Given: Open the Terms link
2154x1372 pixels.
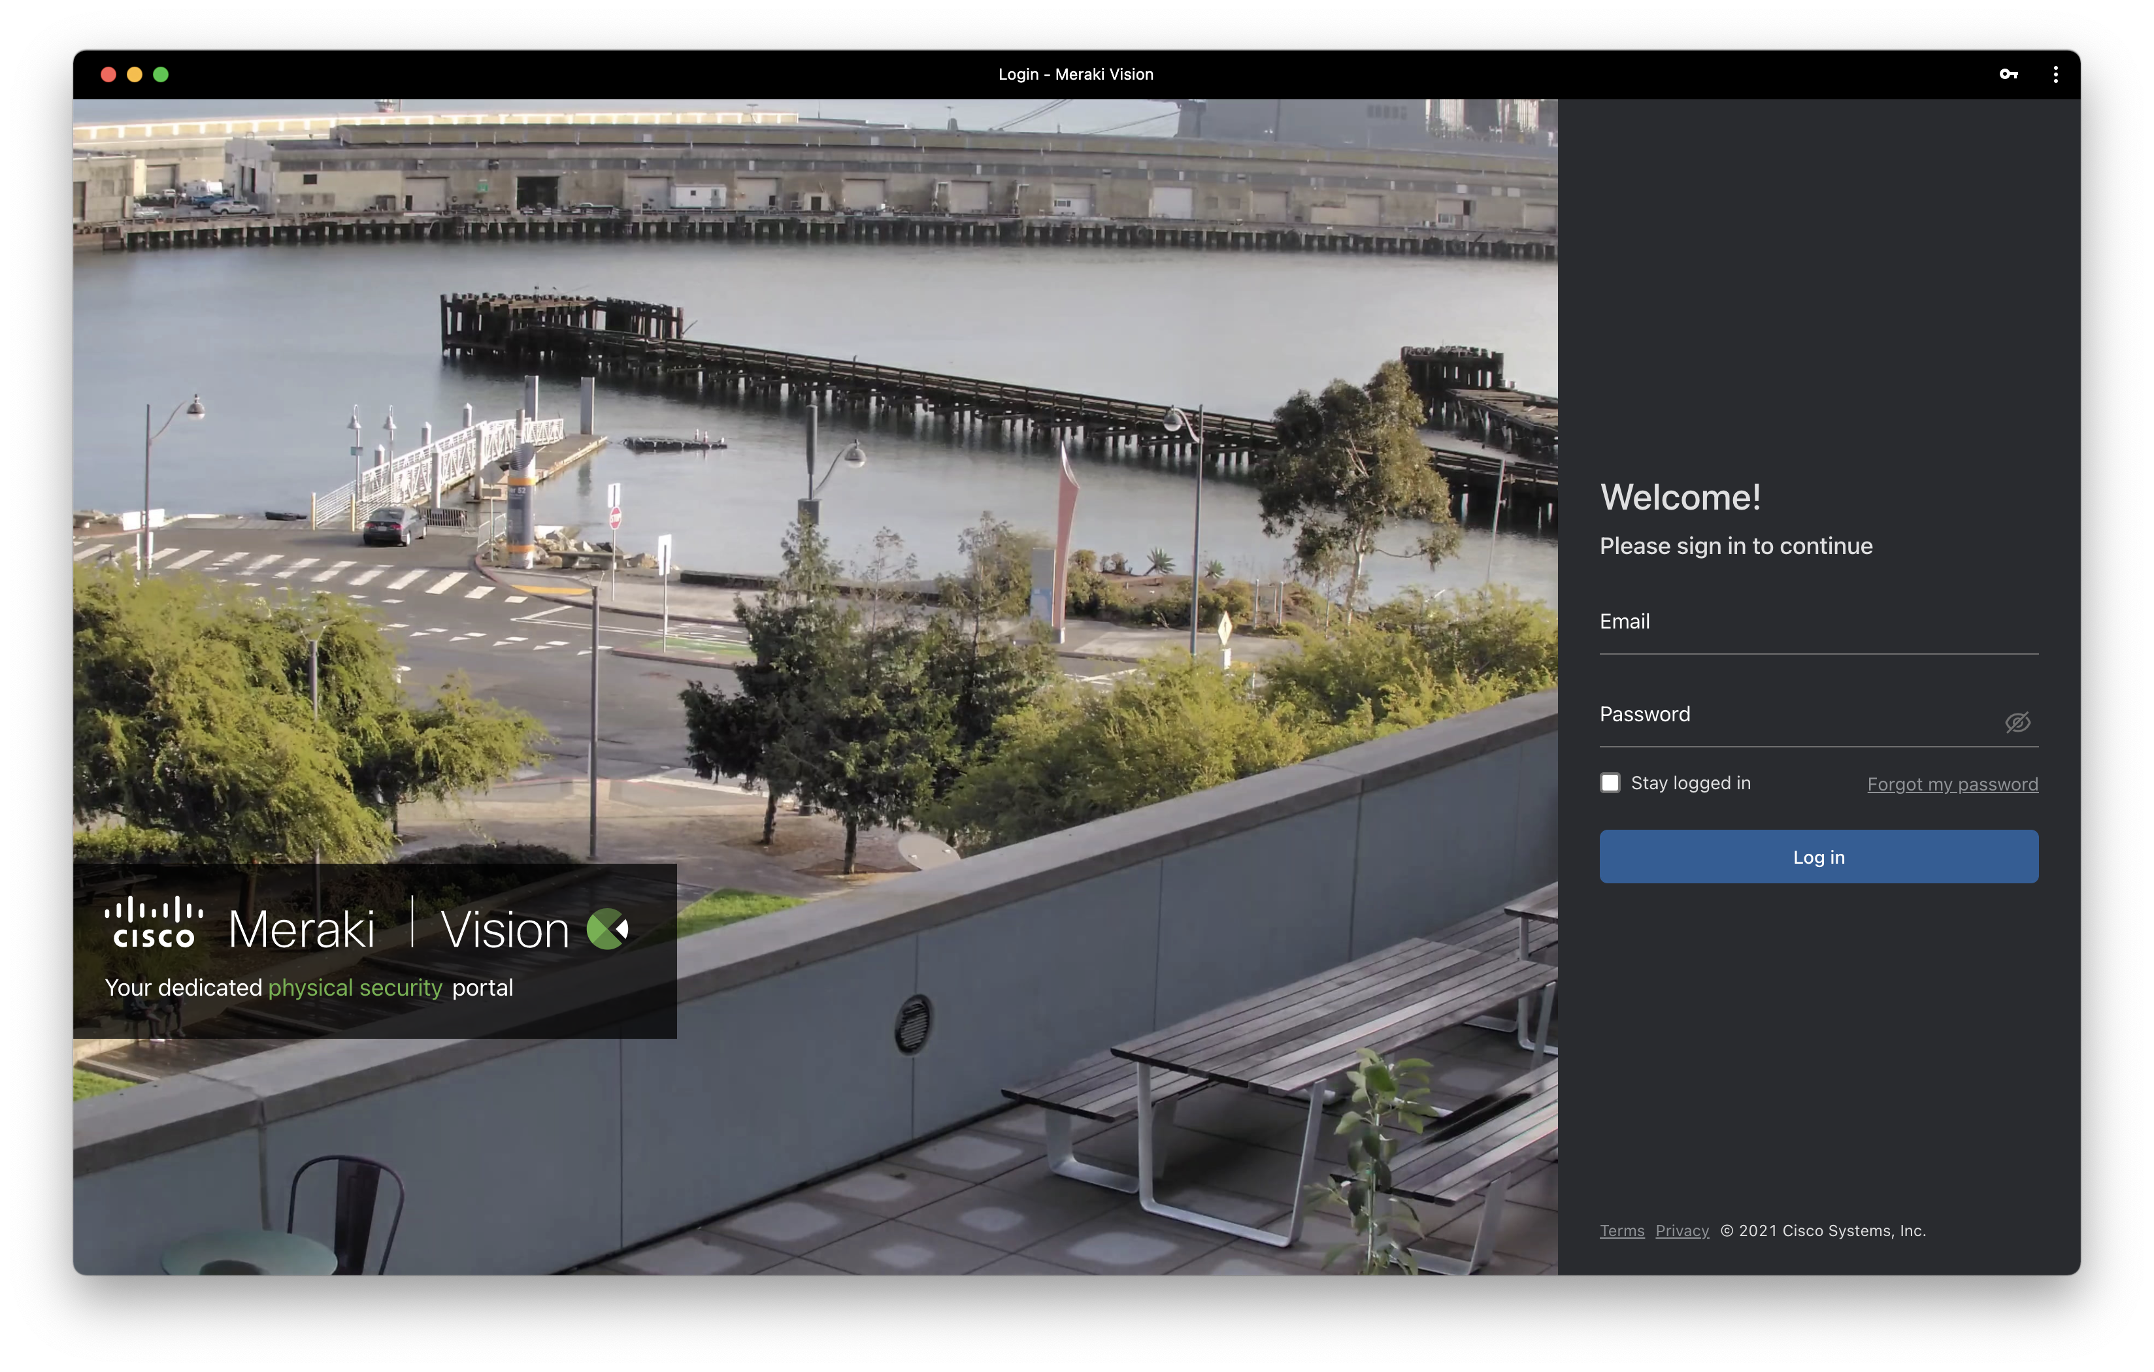Looking at the screenshot, I should 1621,1231.
